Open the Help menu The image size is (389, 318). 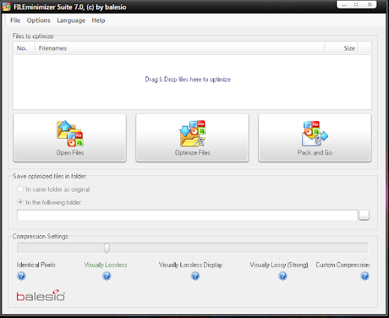98,20
